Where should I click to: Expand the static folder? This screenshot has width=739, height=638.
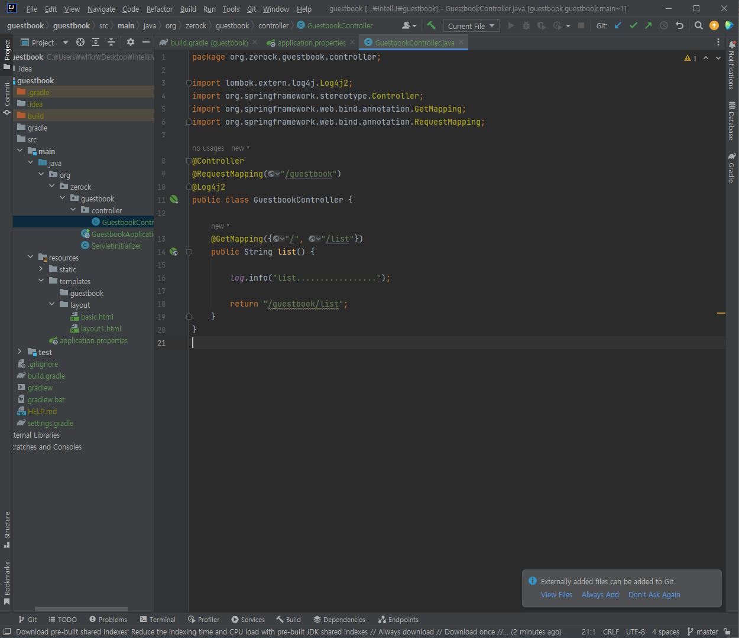[41, 269]
